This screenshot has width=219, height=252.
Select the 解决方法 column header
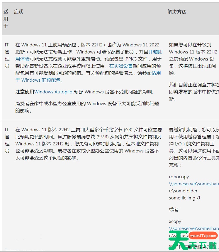pyautogui.click(x=177, y=12)
